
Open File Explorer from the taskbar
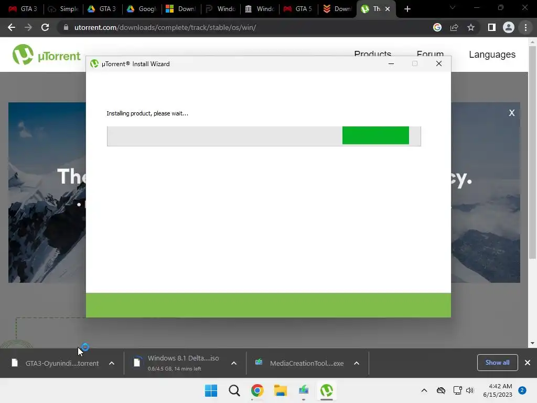(281, 390)
